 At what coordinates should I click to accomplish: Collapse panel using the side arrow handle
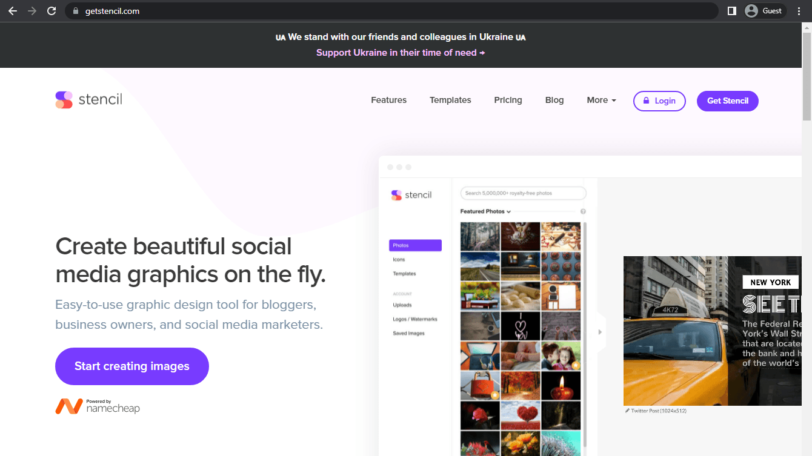coord(600,332)
